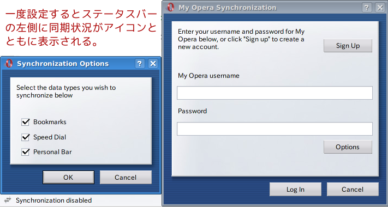Click the Sign Up button
The image size is (388, 207).
click(348, 46)
